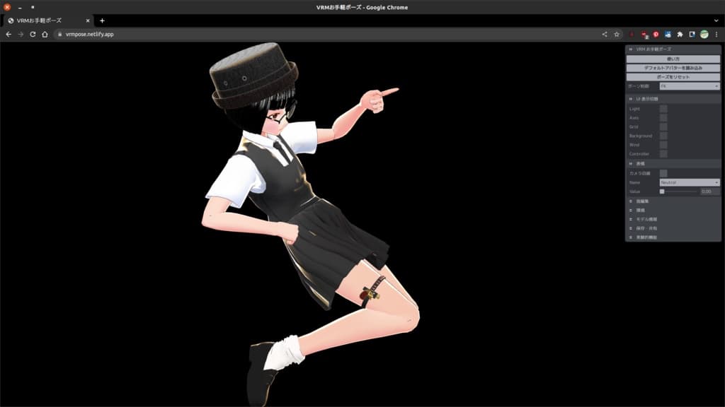Image resolution: width=725 pixels, height=407 pixels.
Task: Open the Chrome extensions puzzle icon
Action: pos(680,34)
